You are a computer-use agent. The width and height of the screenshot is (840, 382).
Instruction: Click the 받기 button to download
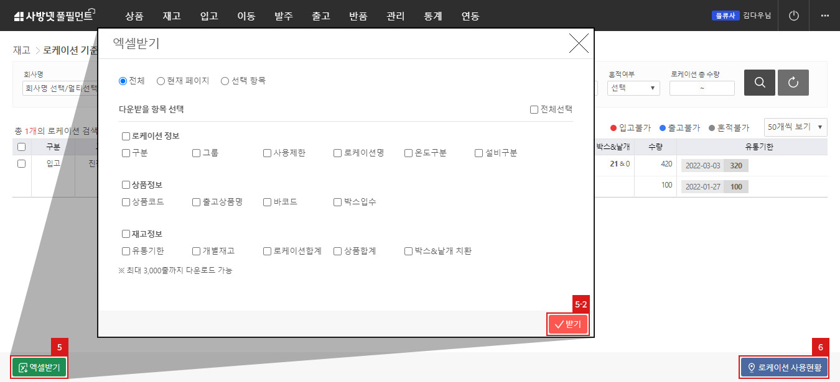(x=567, y=324)
